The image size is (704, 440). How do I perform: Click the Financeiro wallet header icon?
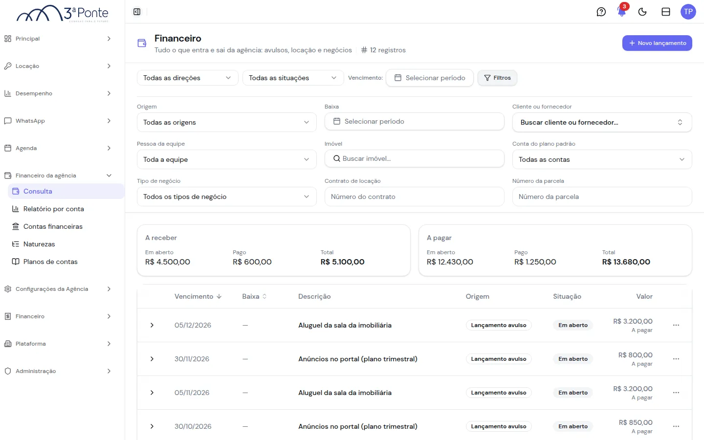tap(142, 43)
